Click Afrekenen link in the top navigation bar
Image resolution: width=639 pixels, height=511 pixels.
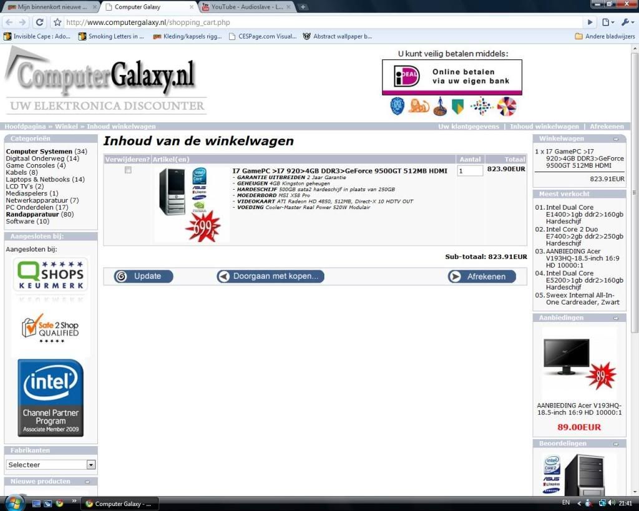pyautogui.click(x=607, y=126)
